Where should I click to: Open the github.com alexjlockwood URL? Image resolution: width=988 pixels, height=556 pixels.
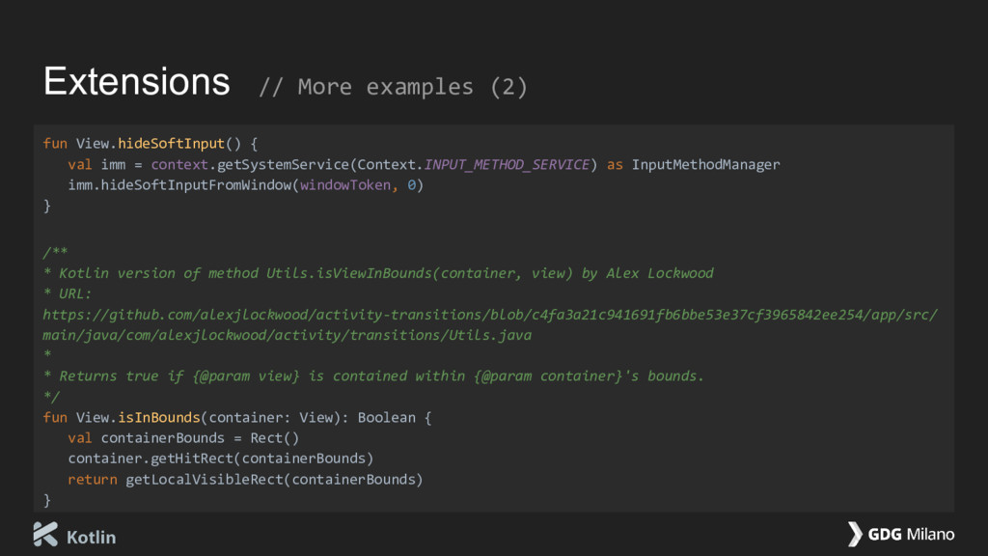490,315
